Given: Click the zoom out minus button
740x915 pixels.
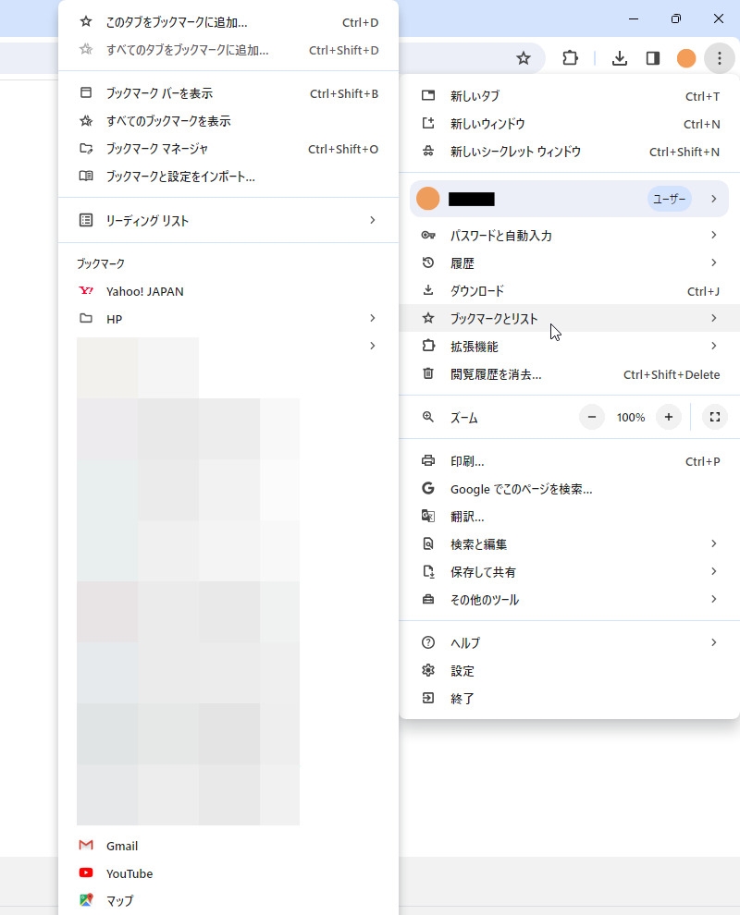Looking at the screenshot, I should 592,417.
